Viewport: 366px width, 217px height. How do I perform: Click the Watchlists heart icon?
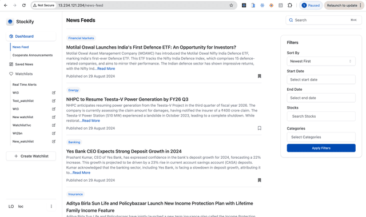coord(11,74)
